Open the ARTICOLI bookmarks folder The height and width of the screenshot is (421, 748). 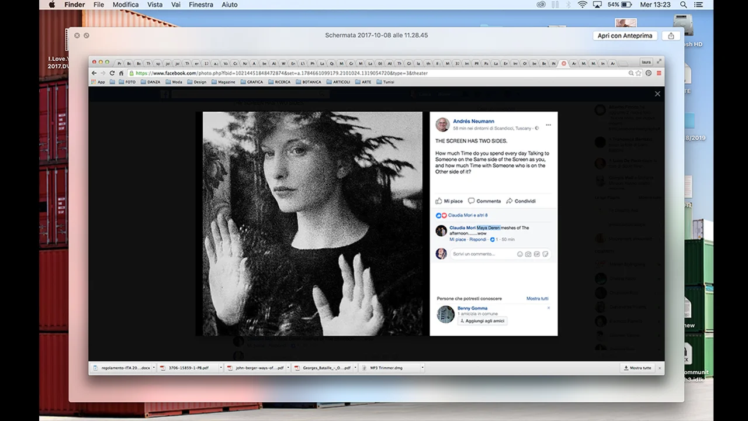tap(338, 82)
